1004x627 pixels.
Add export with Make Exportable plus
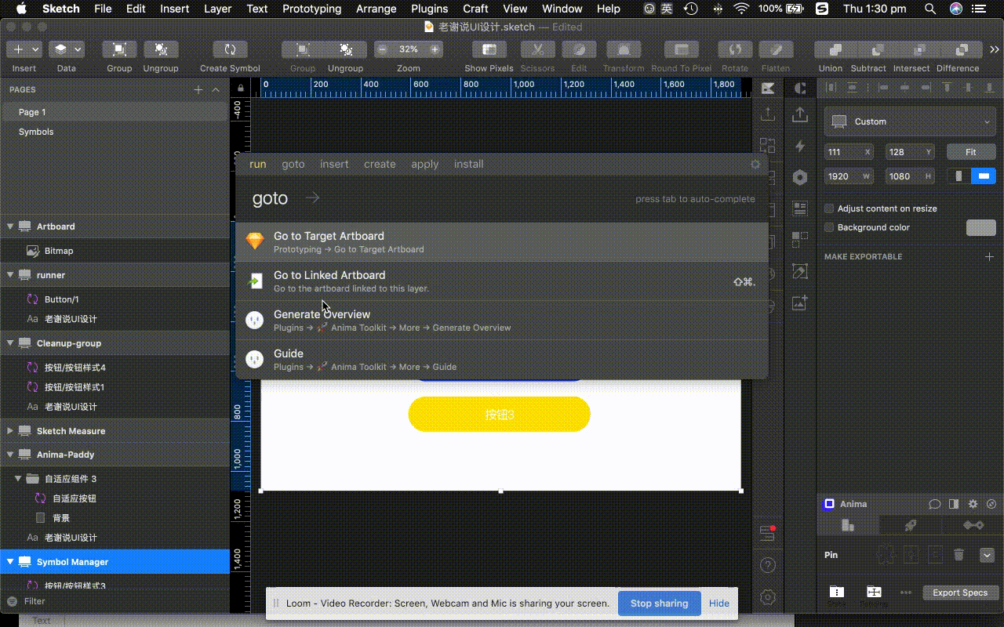coord(989,256)
